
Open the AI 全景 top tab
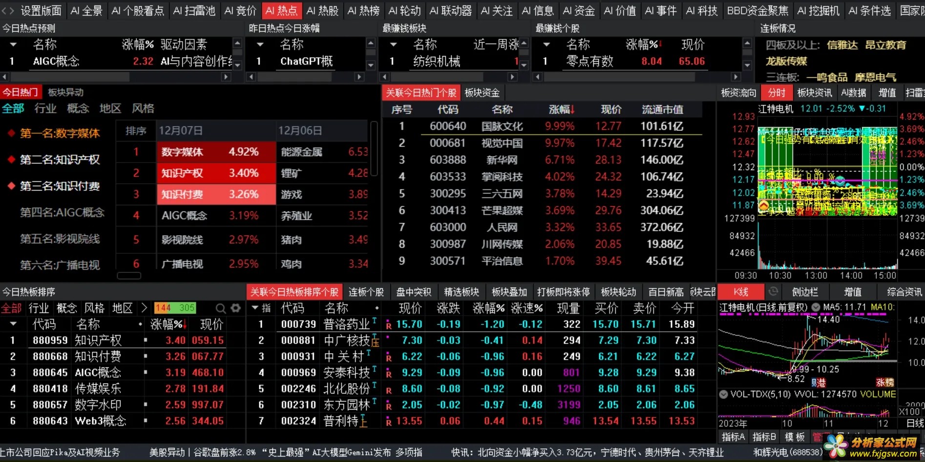point(86,10)
